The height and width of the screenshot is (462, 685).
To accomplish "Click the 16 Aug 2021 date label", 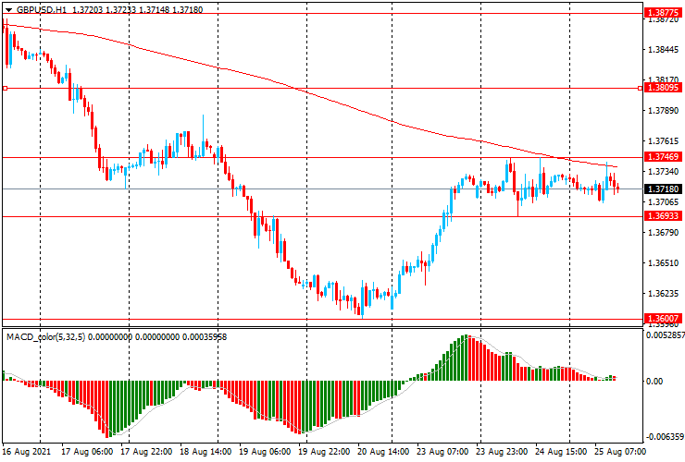I will [x=27, y=451].
